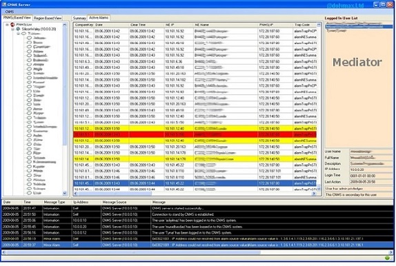This screenshot has height=266, width=396.
Task: Select the blue highlighted alarm row
Action: (x=195, y=183)
